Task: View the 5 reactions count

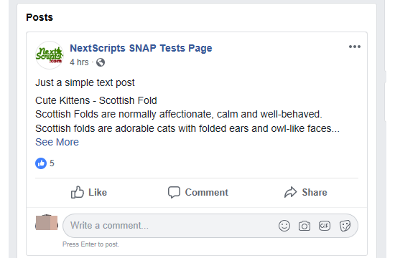Action: [x=52, y=163]
